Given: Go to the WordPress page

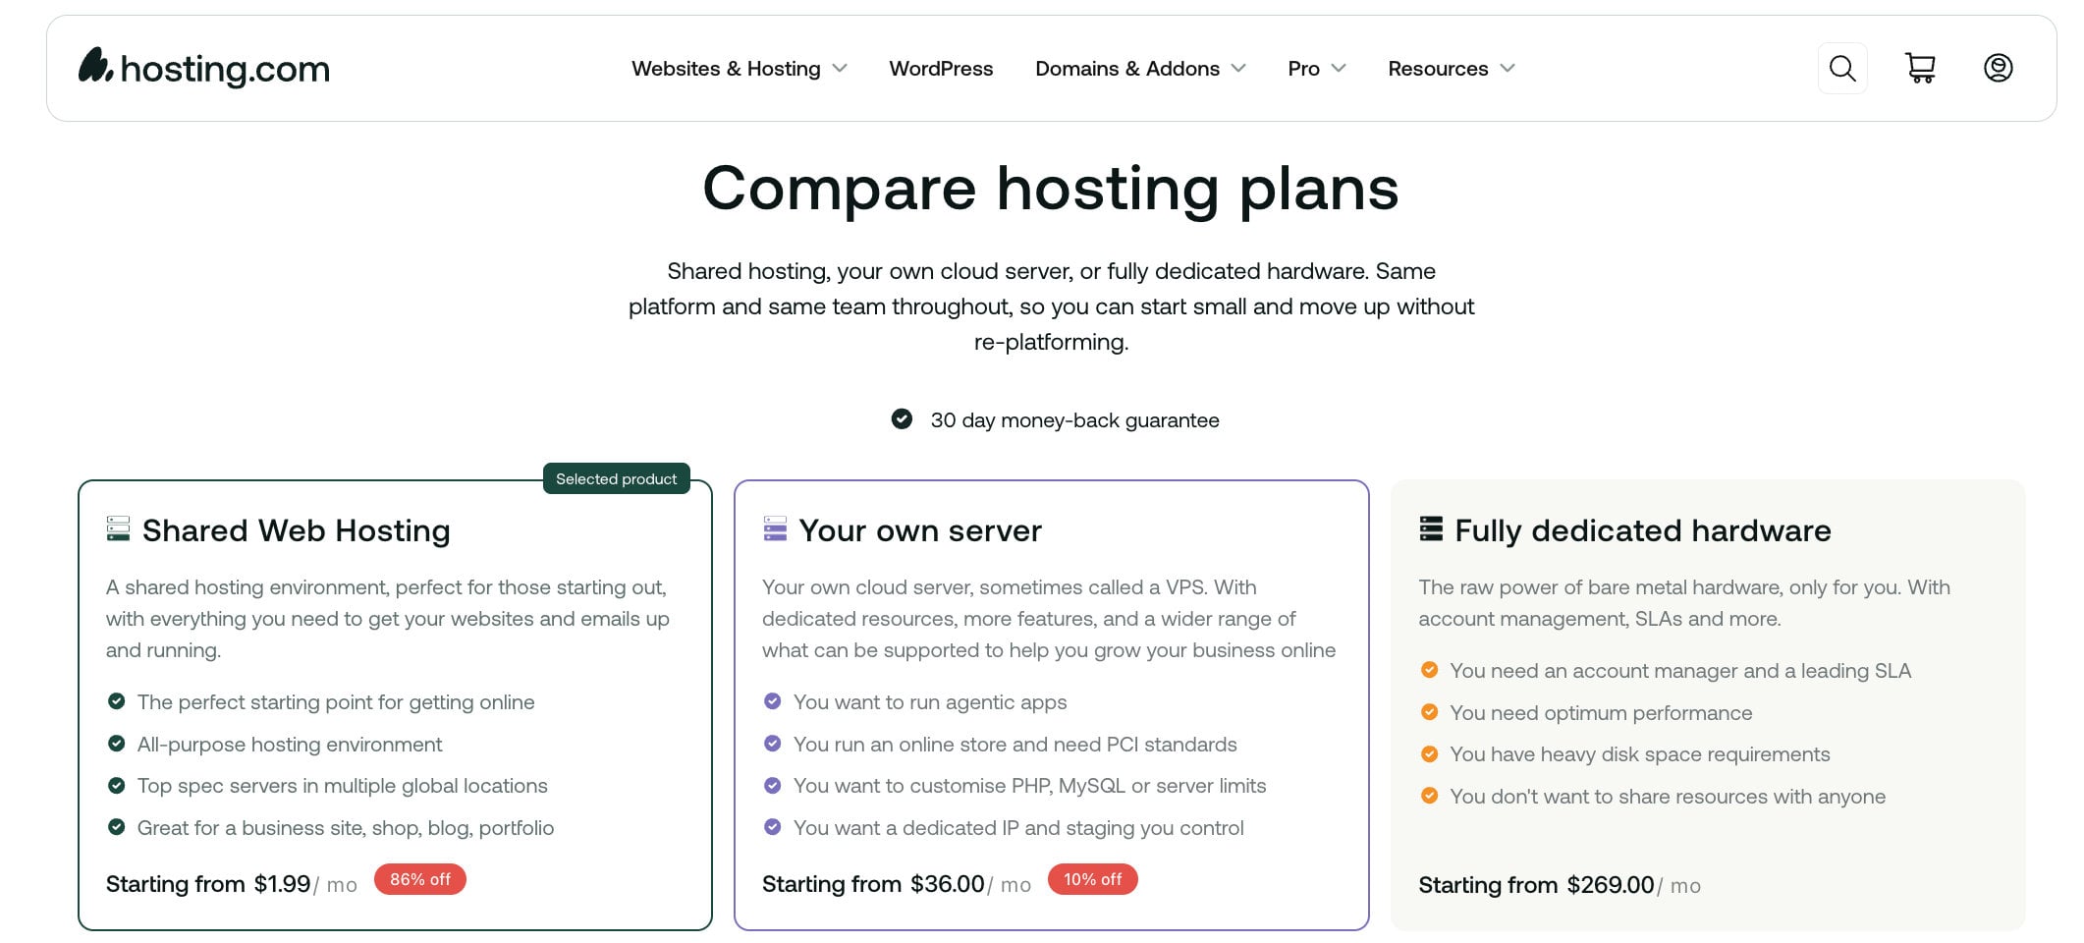Looking at the screenshot, I should 941,69.
